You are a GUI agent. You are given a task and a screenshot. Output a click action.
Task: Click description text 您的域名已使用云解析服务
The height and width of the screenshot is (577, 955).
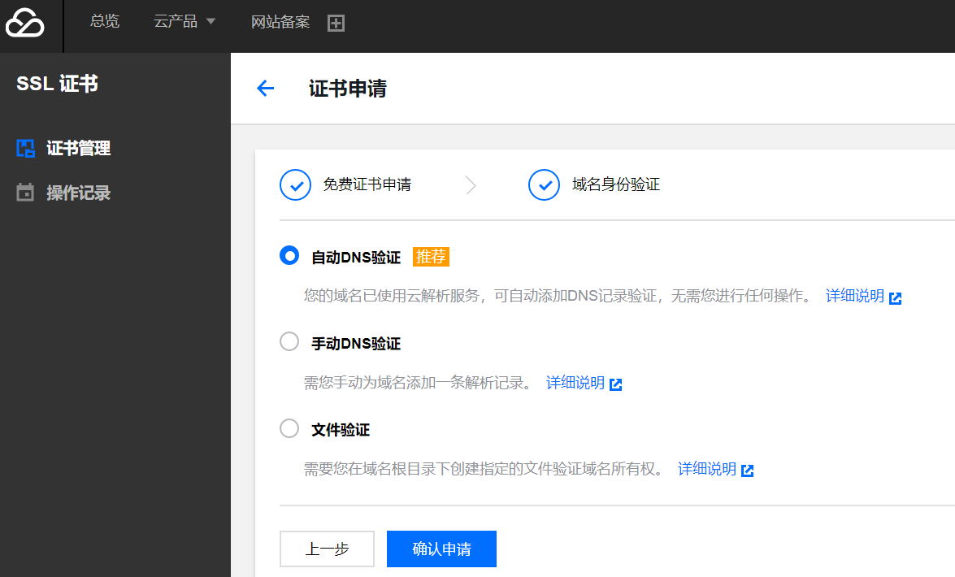[391, 296]
